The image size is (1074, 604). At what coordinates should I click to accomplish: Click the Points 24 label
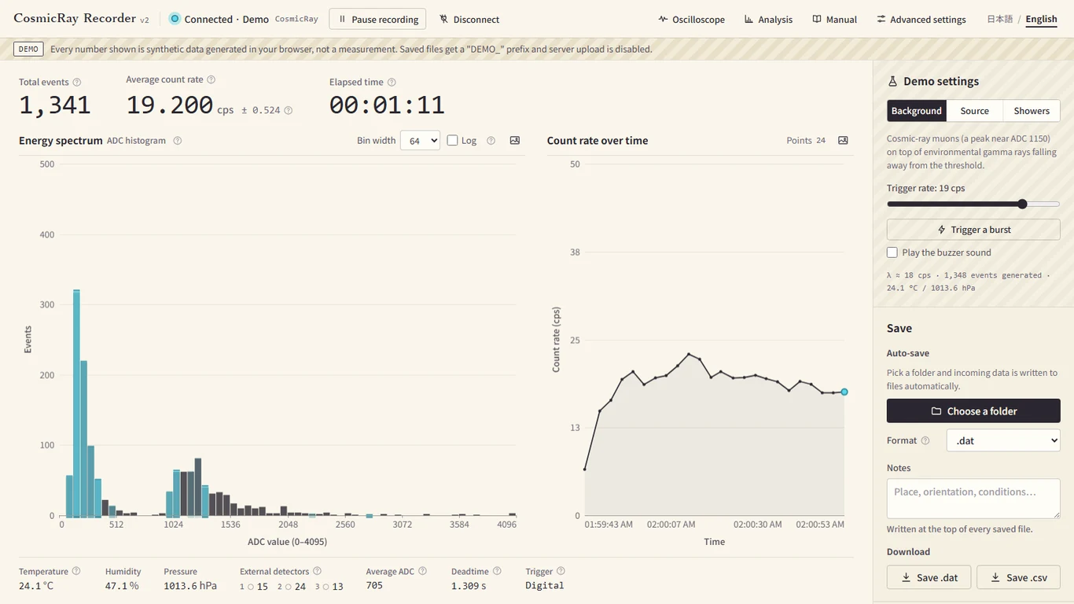(x=806, y=140)
